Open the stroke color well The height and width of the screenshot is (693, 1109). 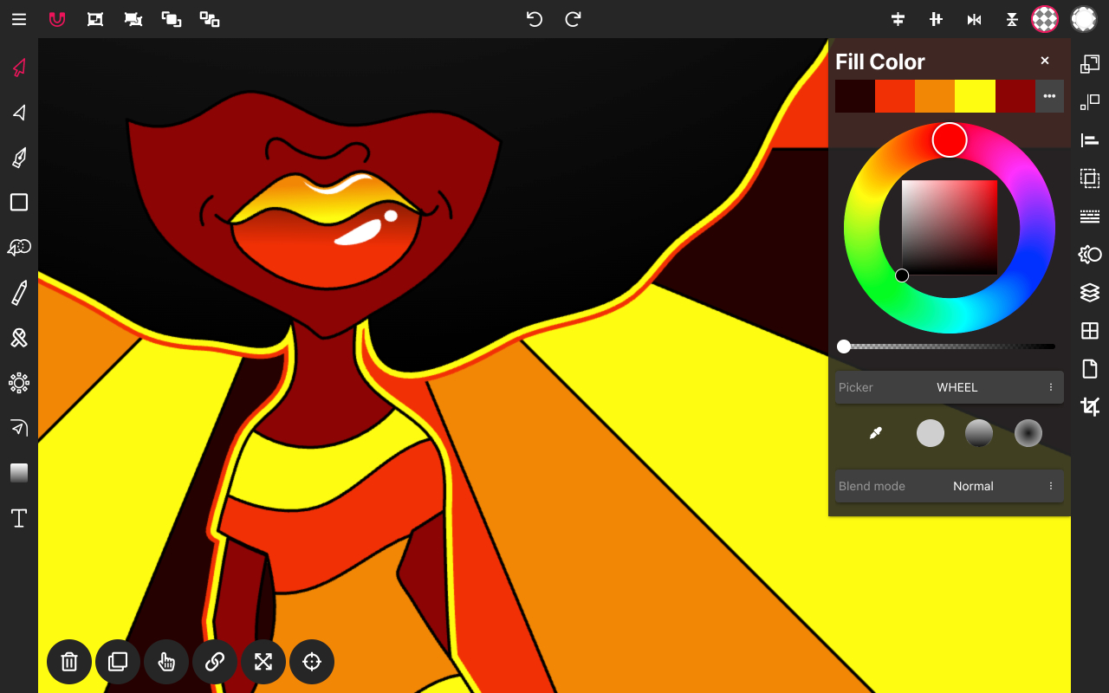pos(1084,19)
